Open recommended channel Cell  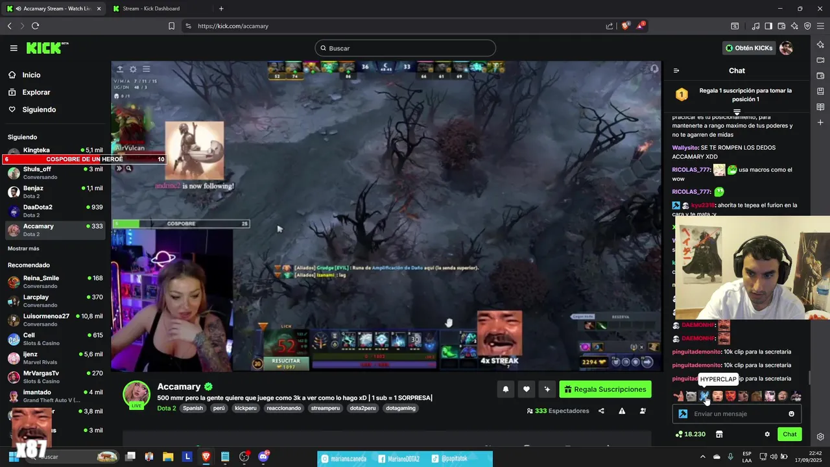tap(55, 339)
